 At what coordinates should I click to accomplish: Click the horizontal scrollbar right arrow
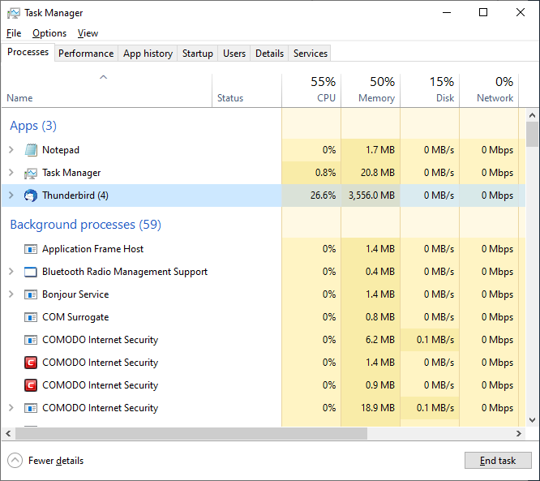click(x=521, y=433)
